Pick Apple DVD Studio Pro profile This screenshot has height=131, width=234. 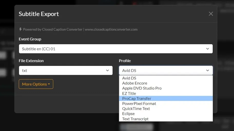142,88
